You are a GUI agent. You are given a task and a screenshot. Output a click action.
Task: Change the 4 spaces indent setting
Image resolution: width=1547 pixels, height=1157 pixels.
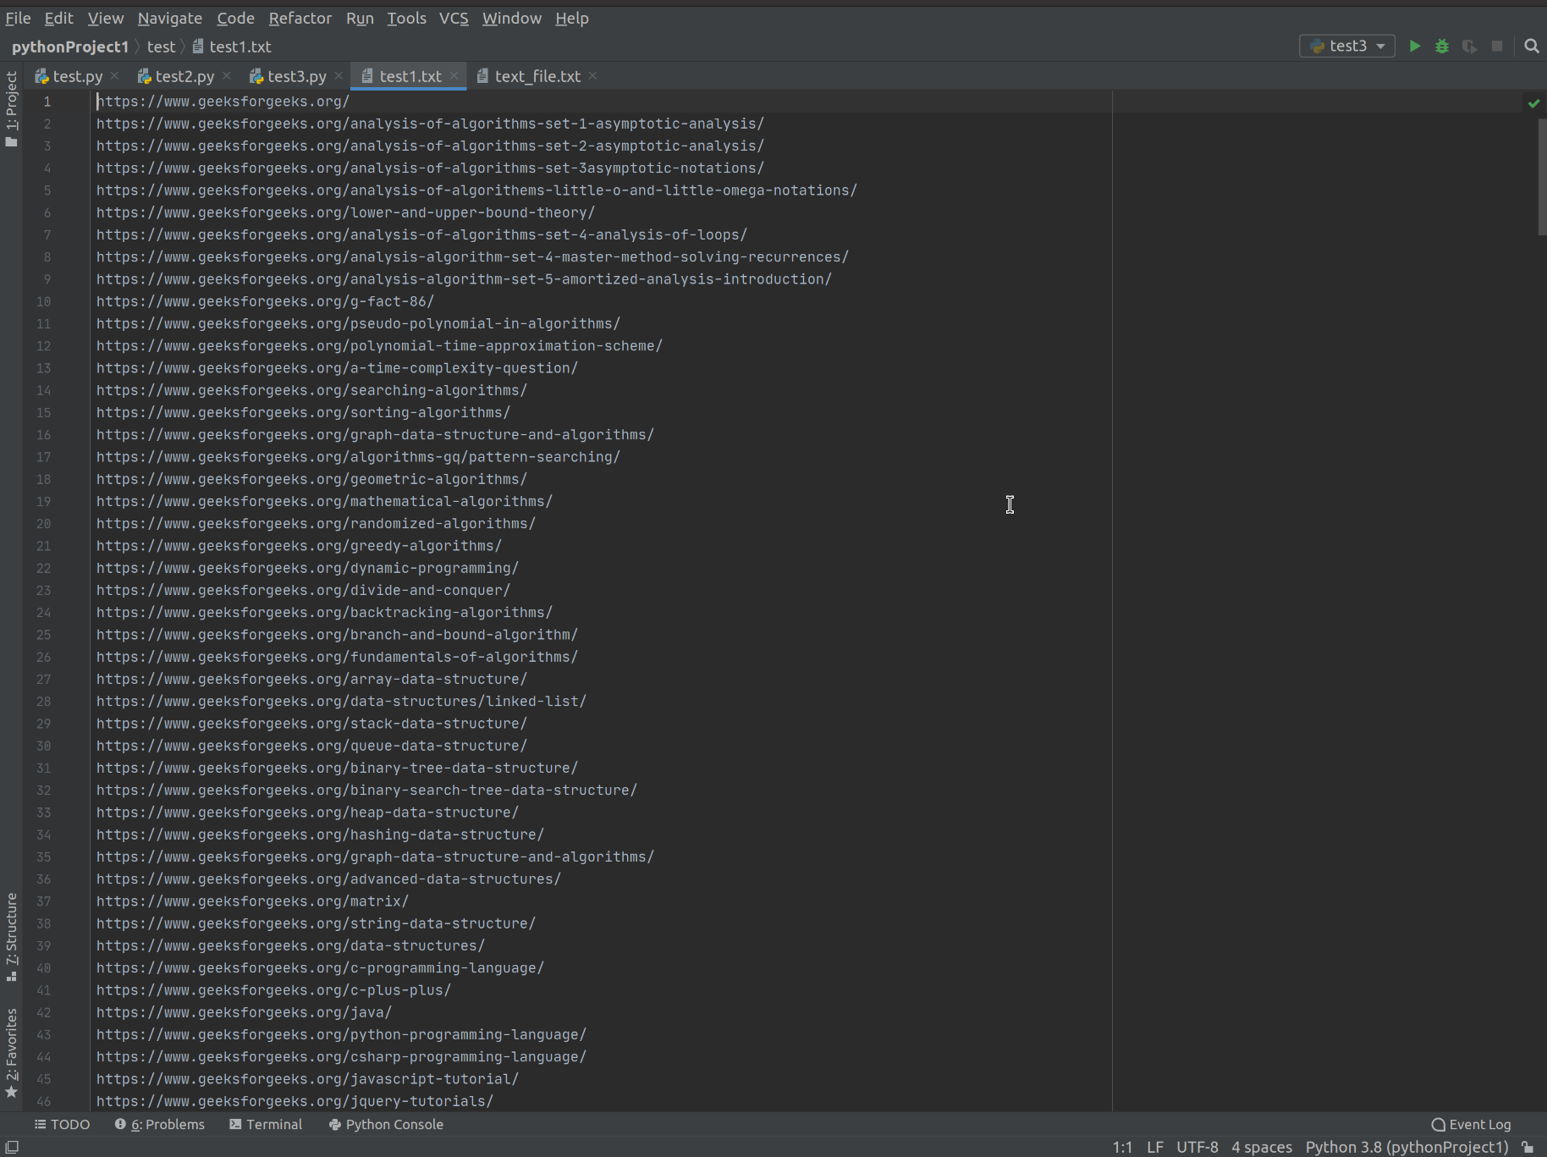pyautogui.click(x=1262, y=1147)
